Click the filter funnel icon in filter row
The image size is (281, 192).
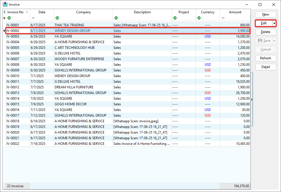click(4, 18)
